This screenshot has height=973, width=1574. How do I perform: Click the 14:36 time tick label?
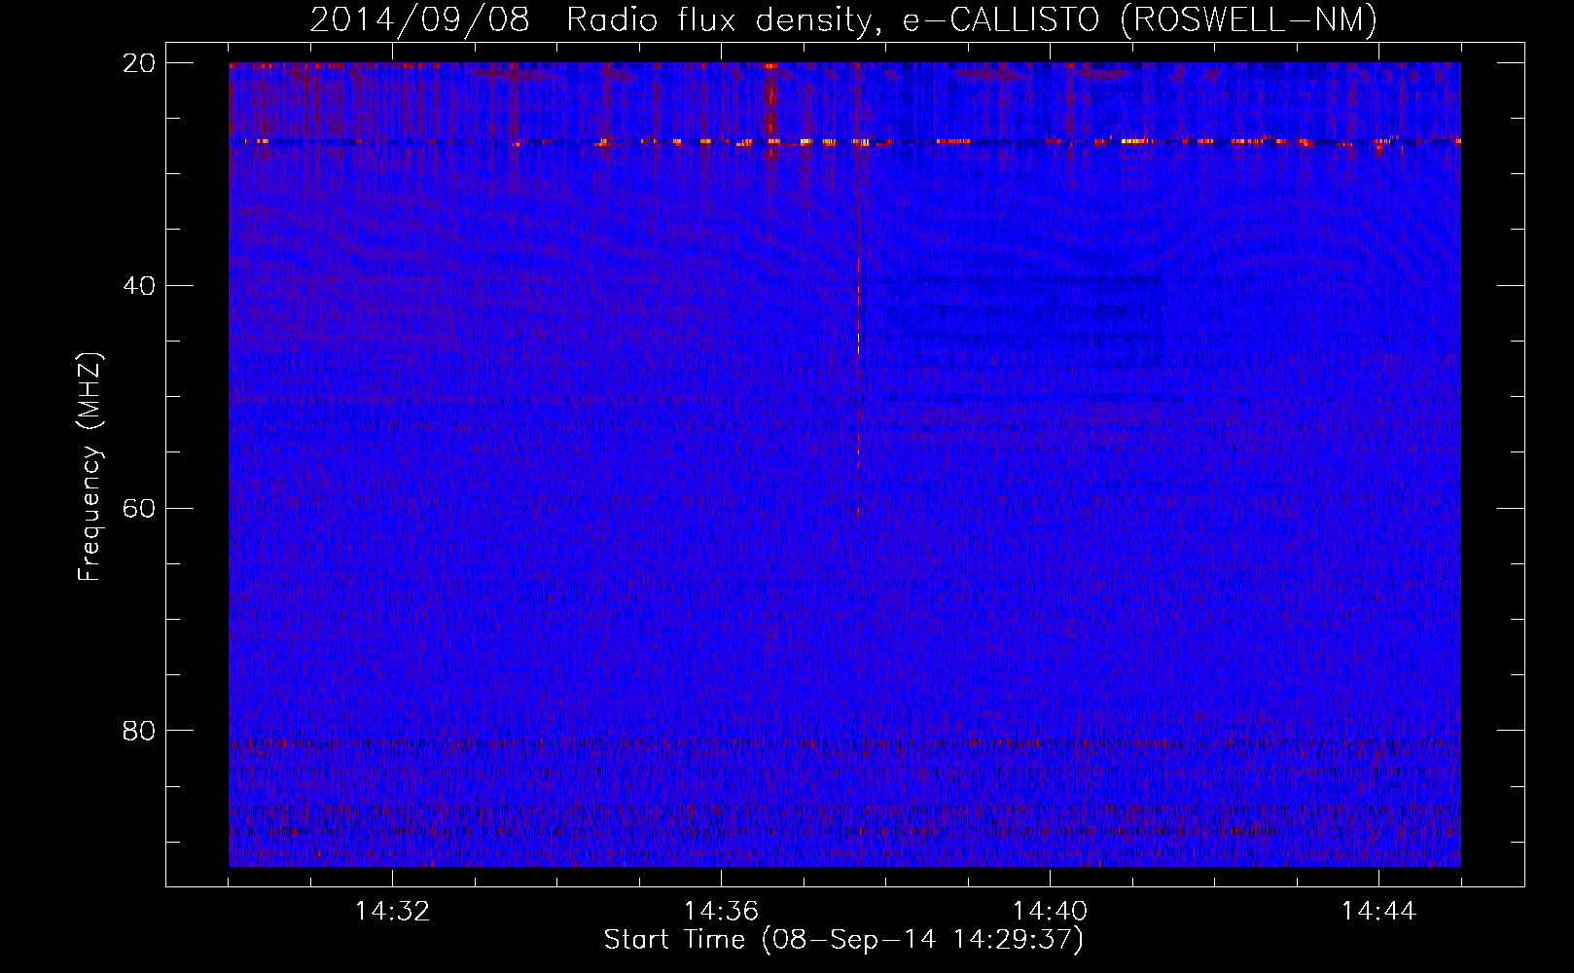[x=721, y=912]
